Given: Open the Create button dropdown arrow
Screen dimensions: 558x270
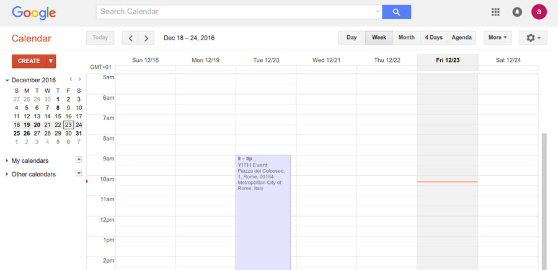Looking at the screenshot, I should pos(51,61).
